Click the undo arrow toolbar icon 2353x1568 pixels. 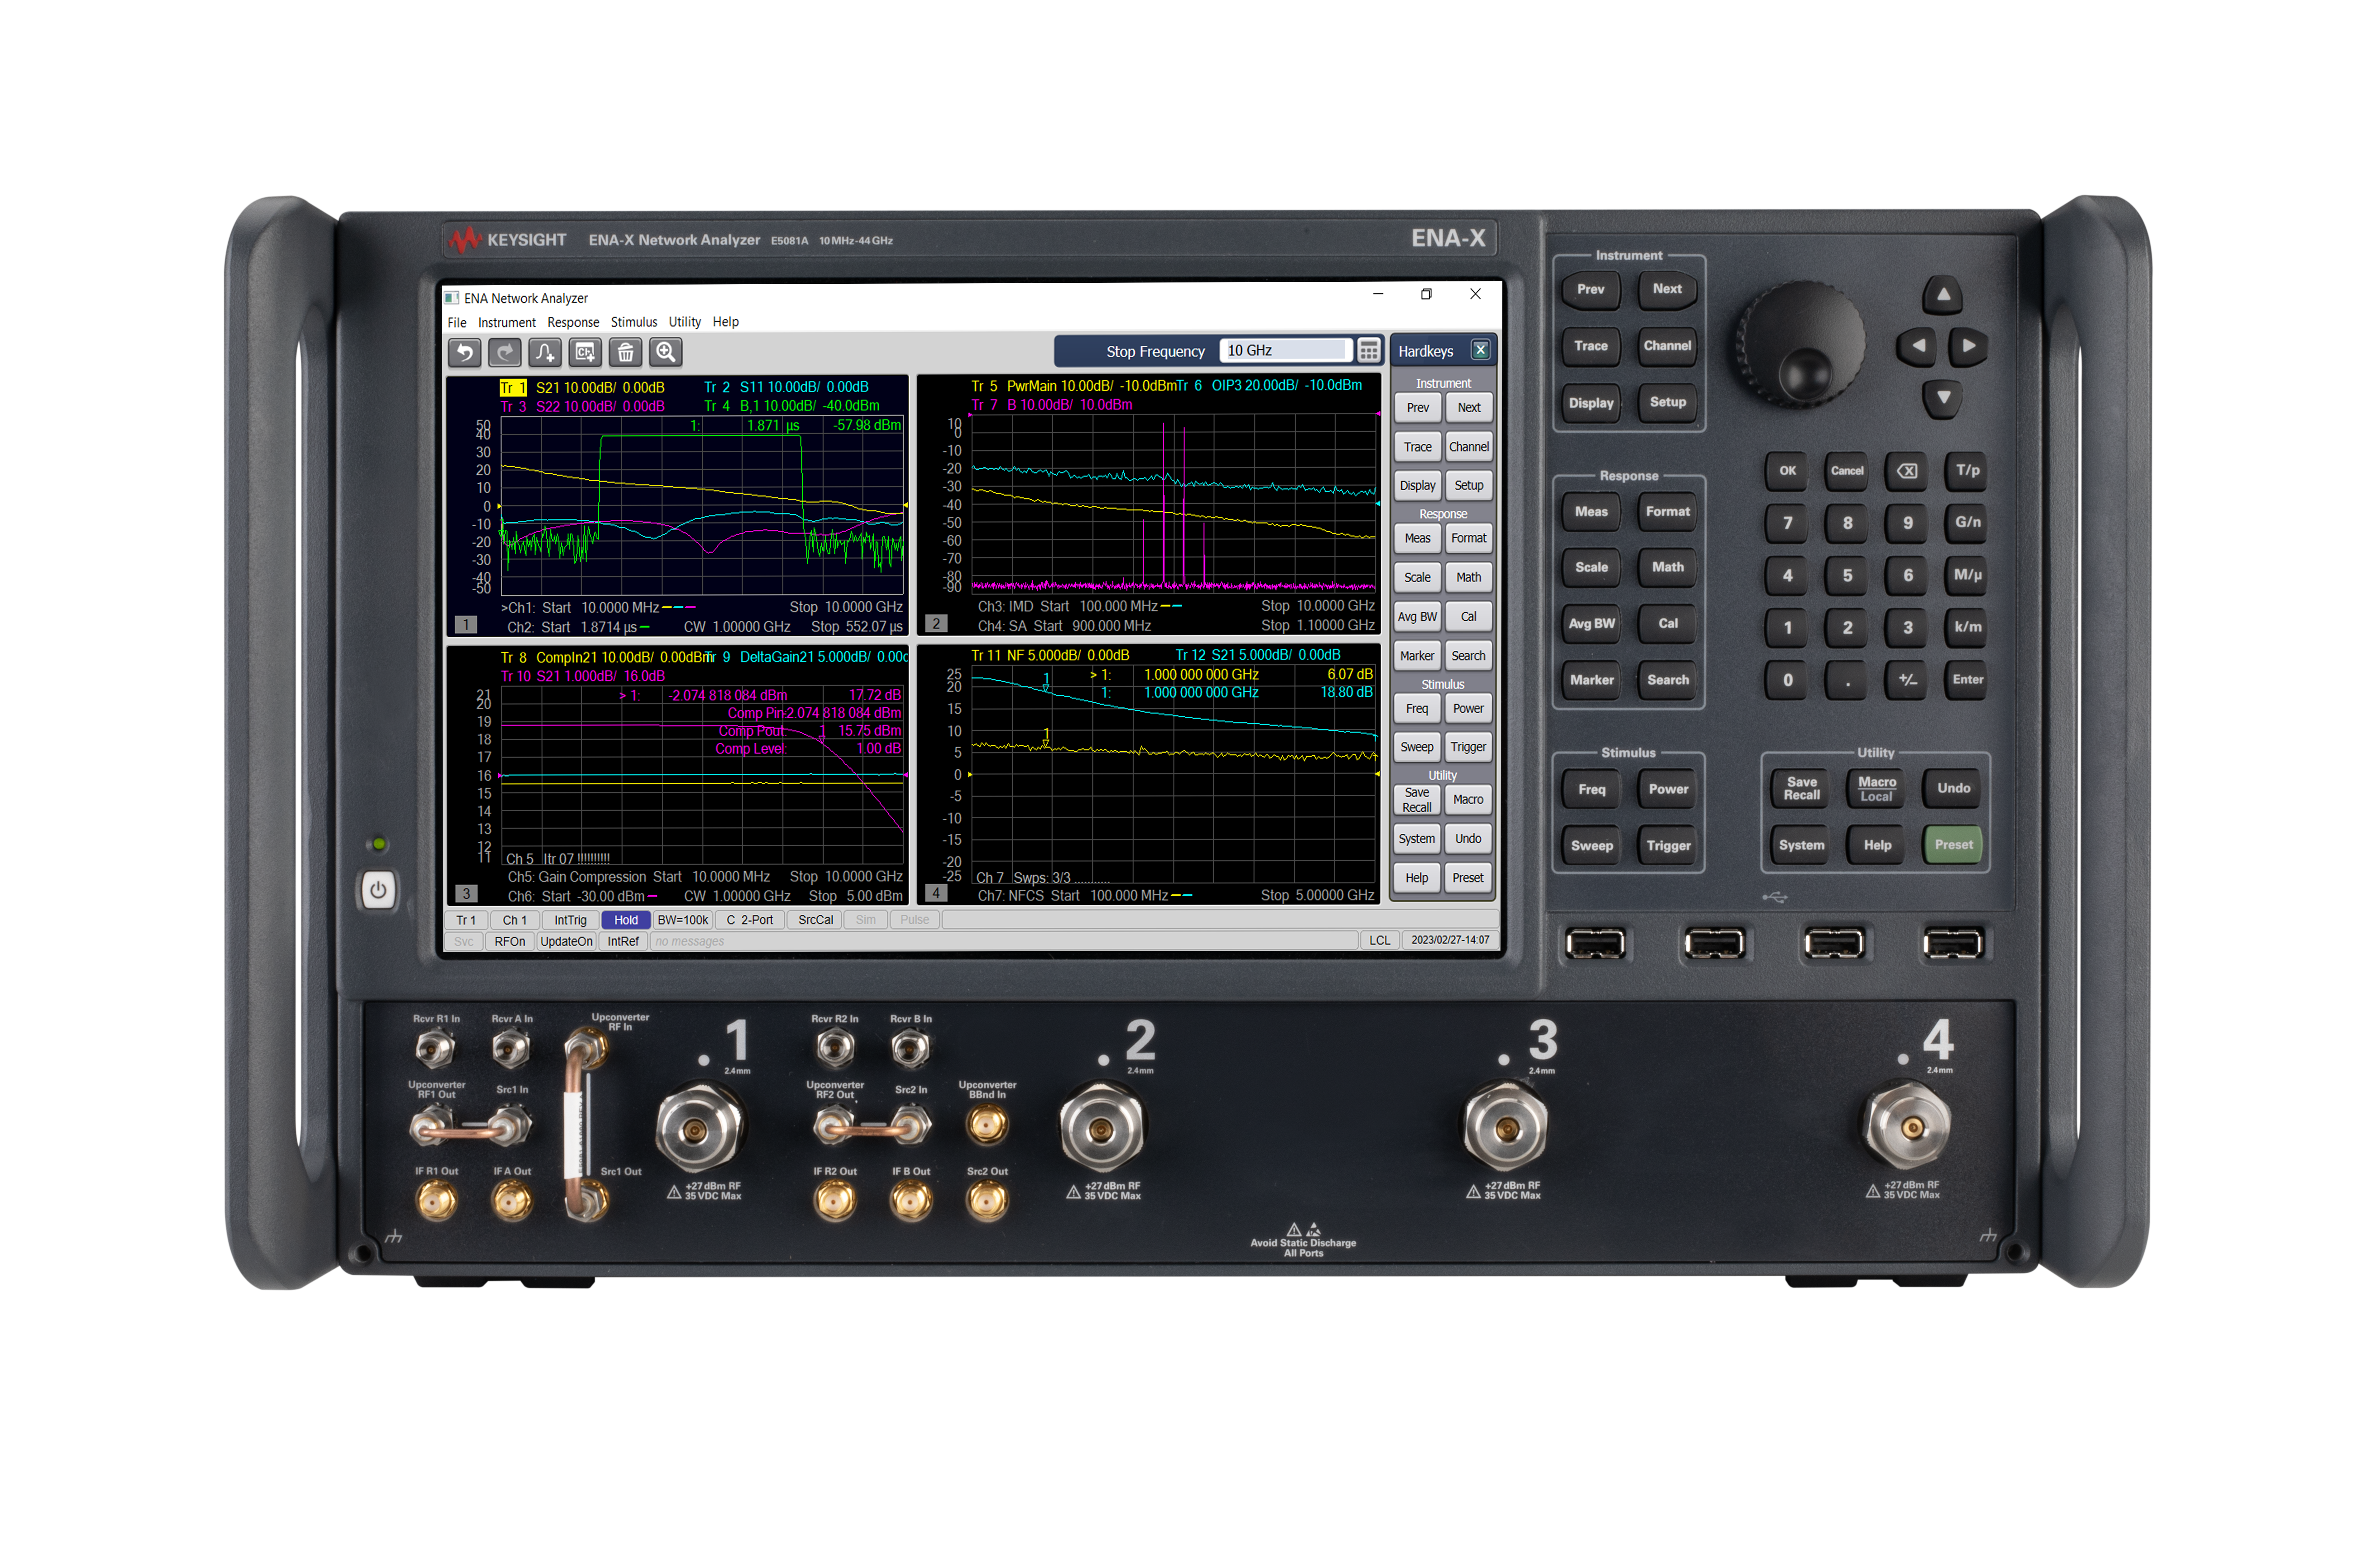(464, 352)
